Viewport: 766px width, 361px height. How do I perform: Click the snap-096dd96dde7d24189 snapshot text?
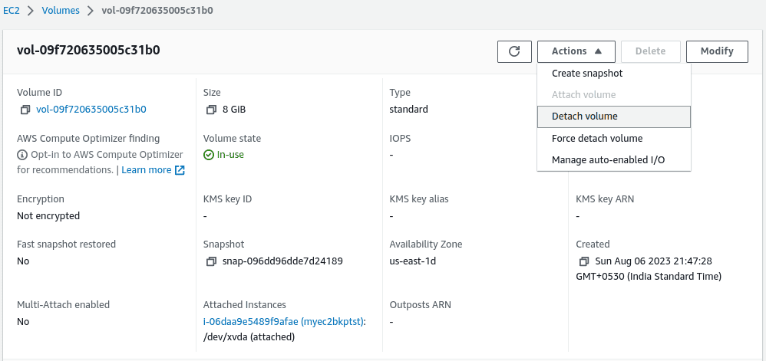[282, 261]
